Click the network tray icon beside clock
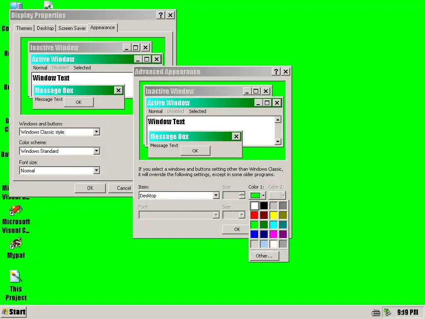 tap(388, 312)
